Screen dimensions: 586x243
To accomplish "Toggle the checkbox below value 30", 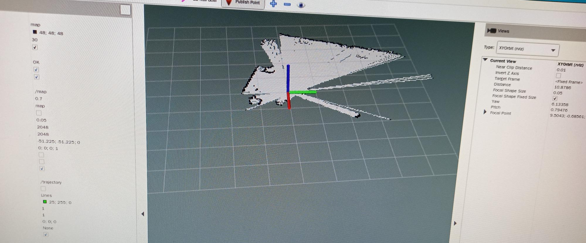I will pos(35,47).
